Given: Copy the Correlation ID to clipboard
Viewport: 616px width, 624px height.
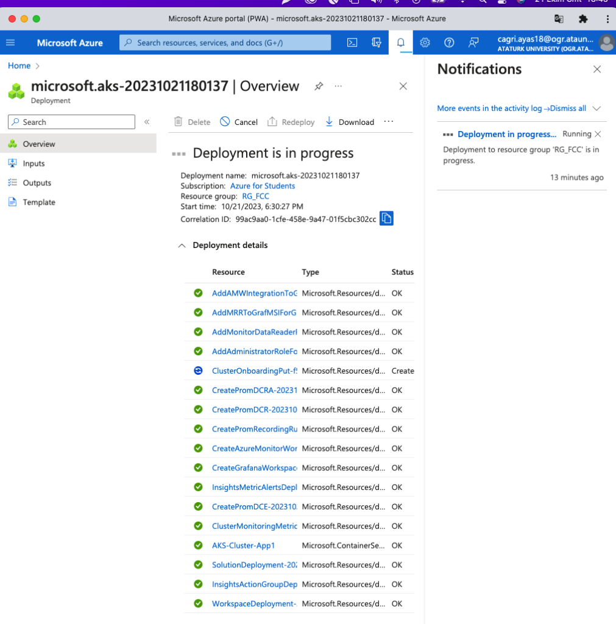Looking at the screenshot, I should click(386, 218).
